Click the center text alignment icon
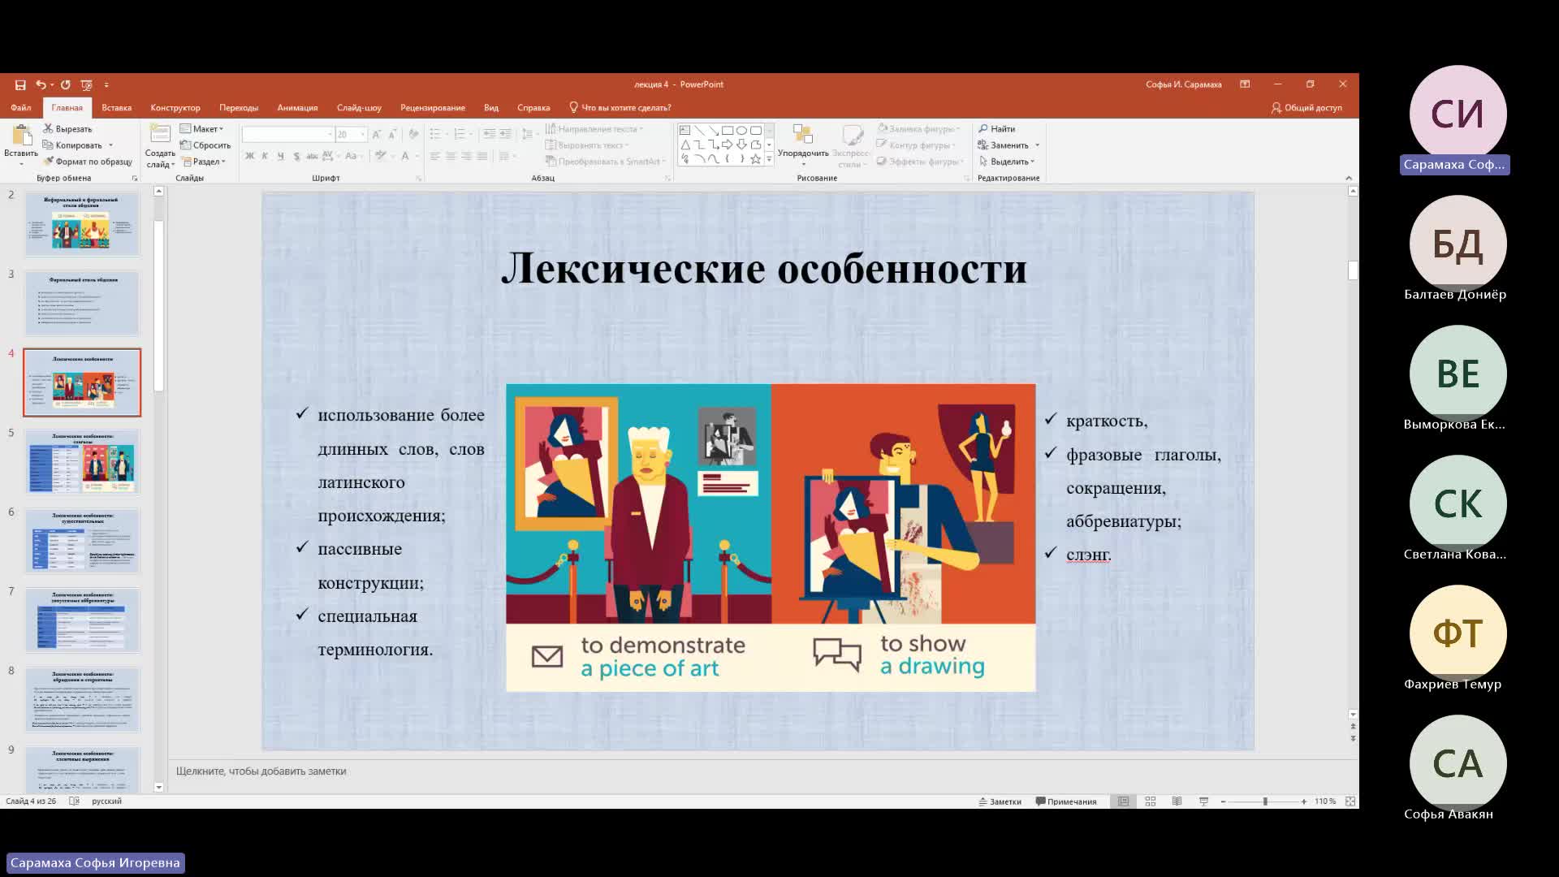The width and height of the screenshot is (1559, 877). click(x=451, y=156)
